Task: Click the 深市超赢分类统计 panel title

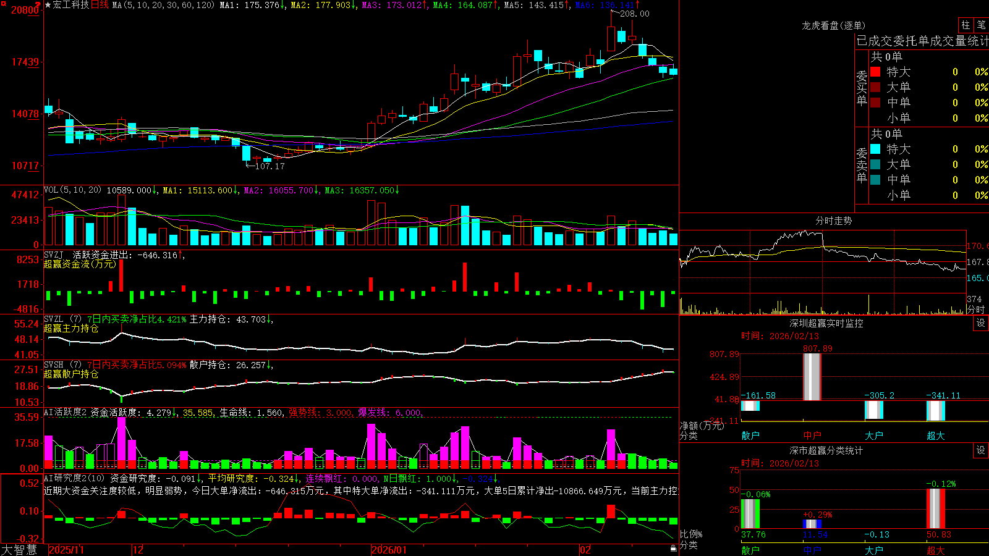Action: pos(826,450)
